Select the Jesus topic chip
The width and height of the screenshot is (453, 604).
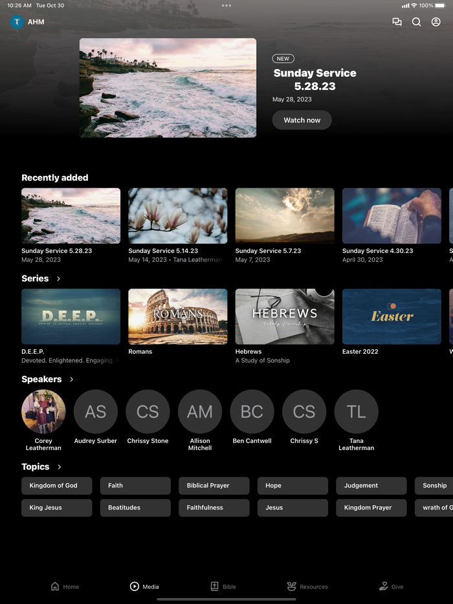click(293, 508)
